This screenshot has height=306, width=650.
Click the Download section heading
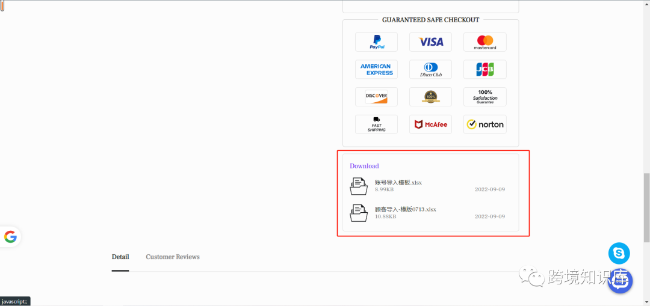coord(364,166)
